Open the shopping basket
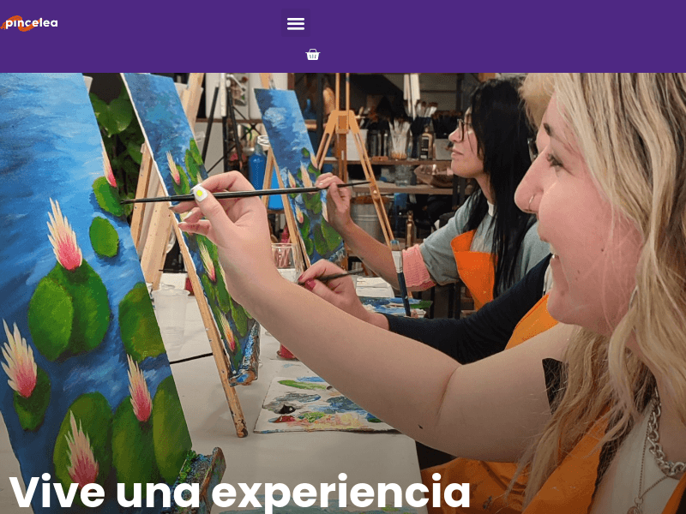Viewport: 686px width, 514px height. coord(313,55)
